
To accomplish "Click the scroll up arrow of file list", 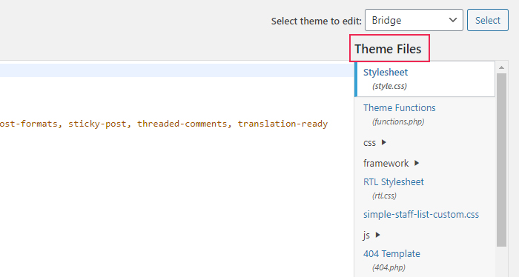I will [x=501, y=67].
